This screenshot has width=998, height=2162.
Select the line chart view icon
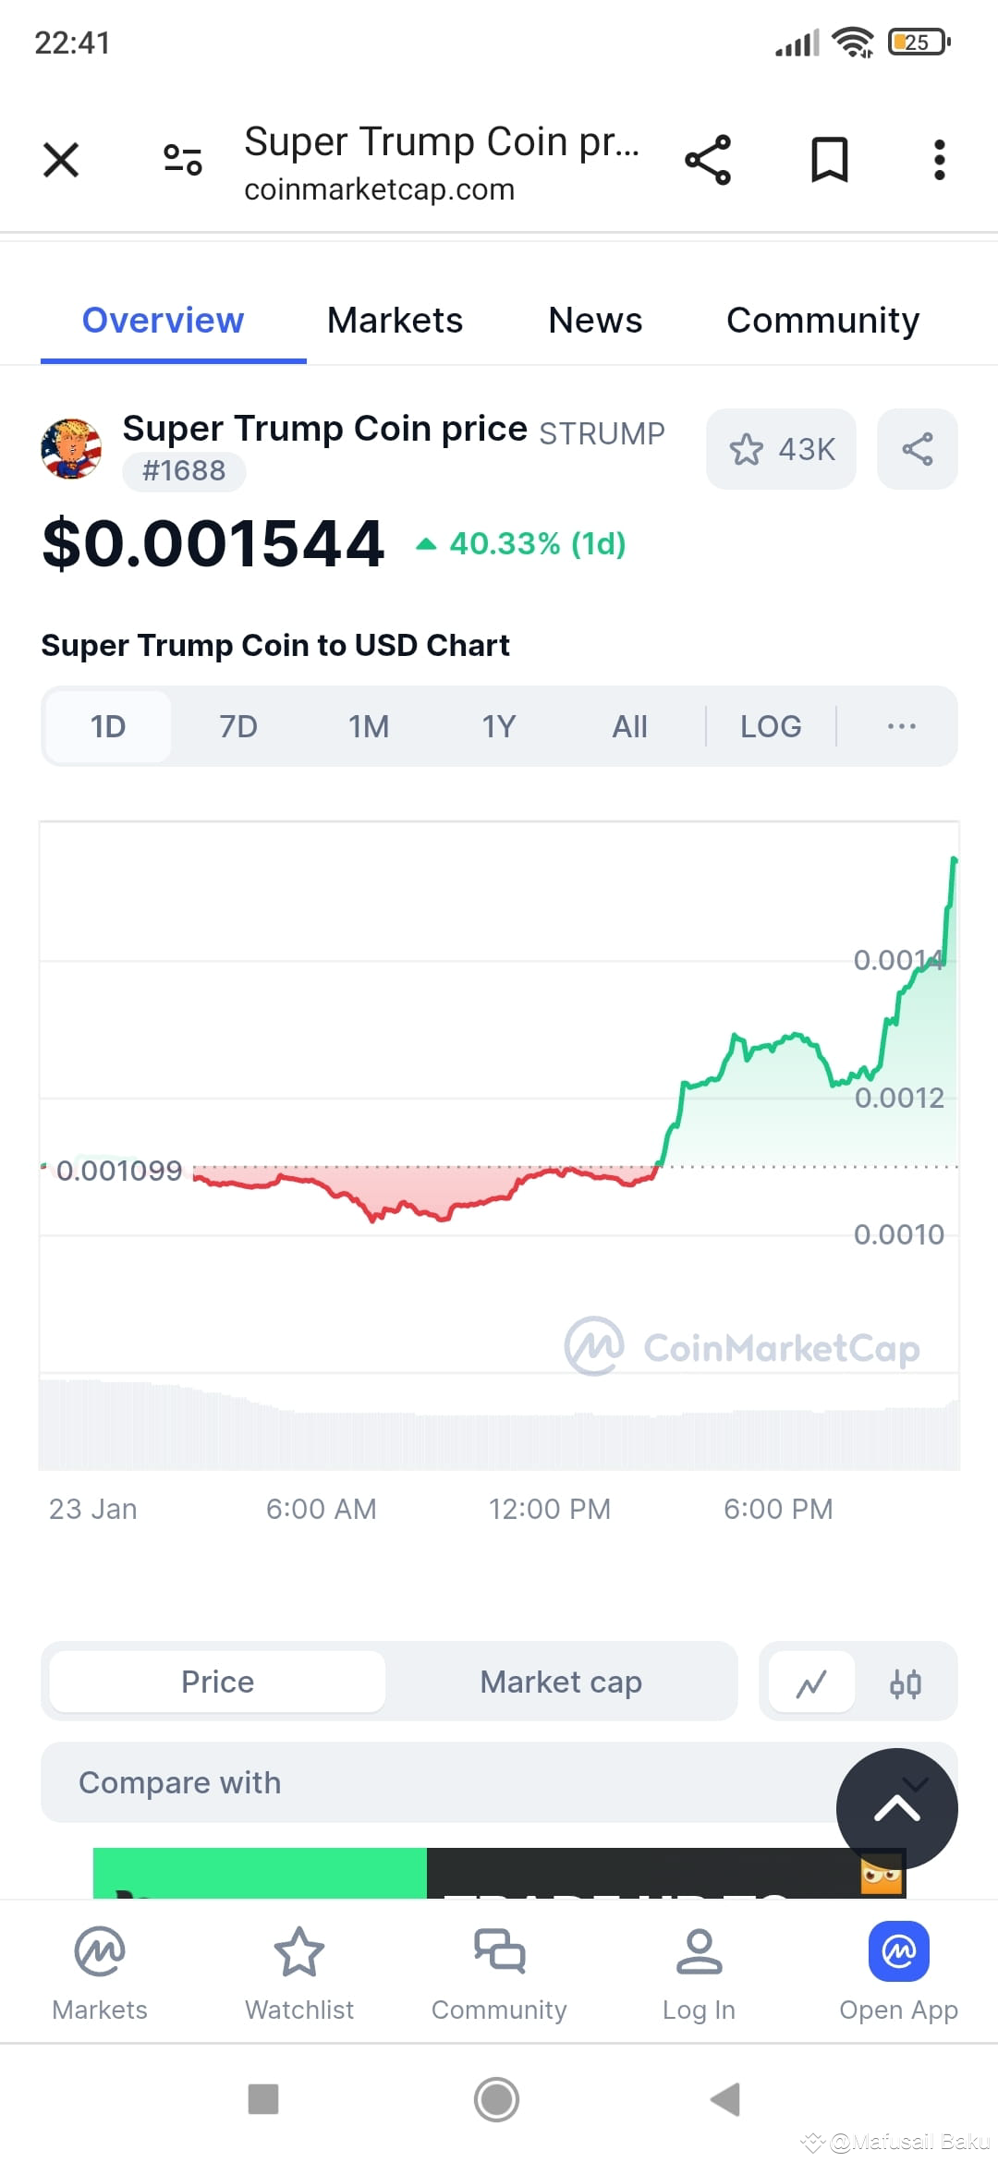[809, 1682]
